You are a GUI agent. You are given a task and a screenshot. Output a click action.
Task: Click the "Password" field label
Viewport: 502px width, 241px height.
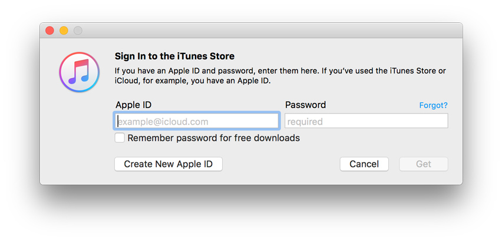[x=305, y=105]
